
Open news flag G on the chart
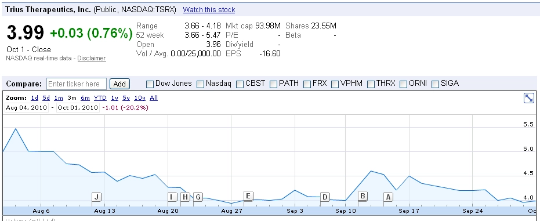point(198,197)
